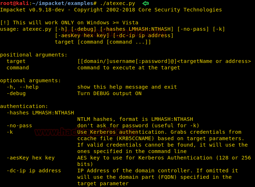Click the "Turn DEBUG output ON" description
The width and height of the screenshot is (255, 187).
pos(109,93)
